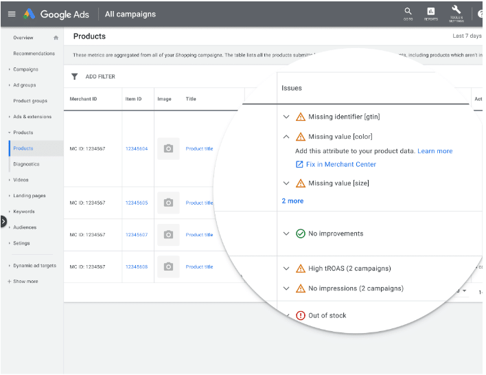Click the Merchant ID column header

pyautogui.click(x=83, y=99)
